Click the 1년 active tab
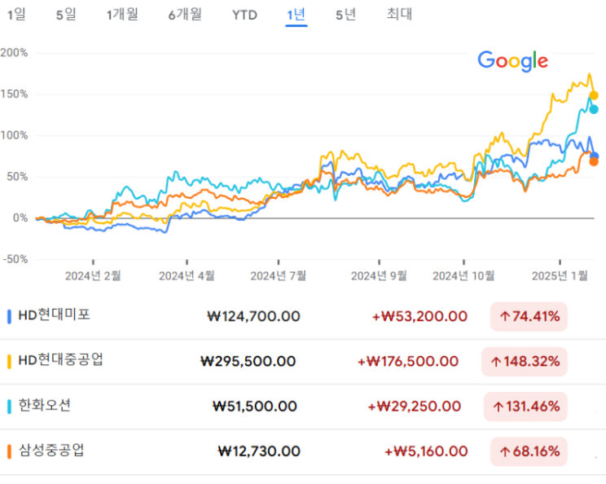Screen dimensions: 606x484 click(x=296, y=15)
